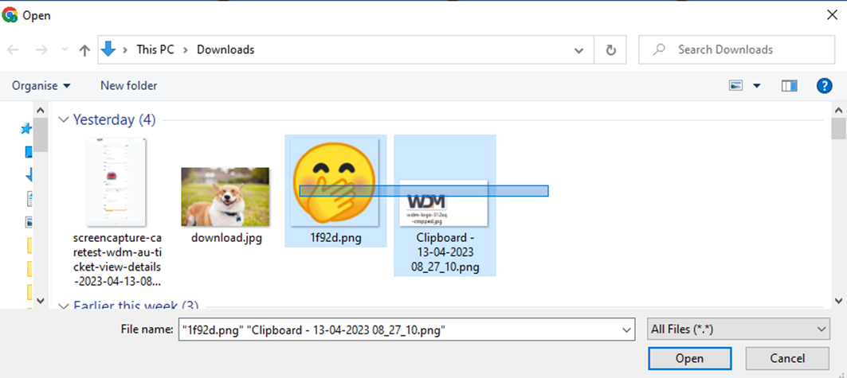
Task: Click the Open button
Action: pyautogui.click(x=688, y=358)
